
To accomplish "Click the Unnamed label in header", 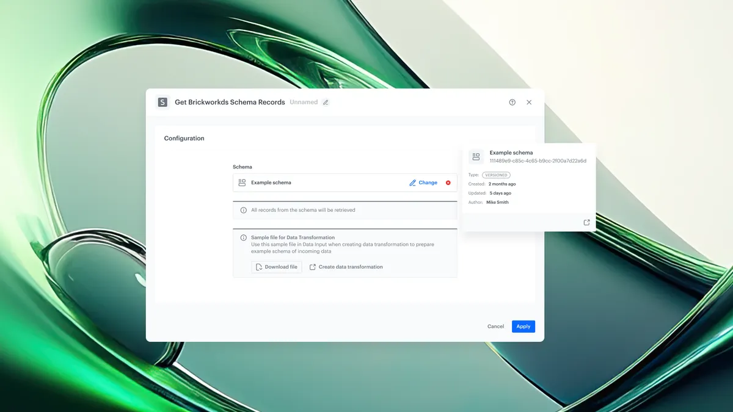I will click(304, 103).
